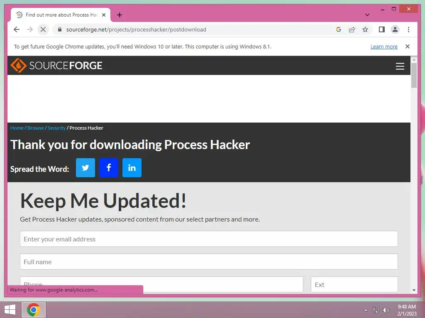Open the Chrome profile avatar
This screenshot has width=425, height=318.
395,29
